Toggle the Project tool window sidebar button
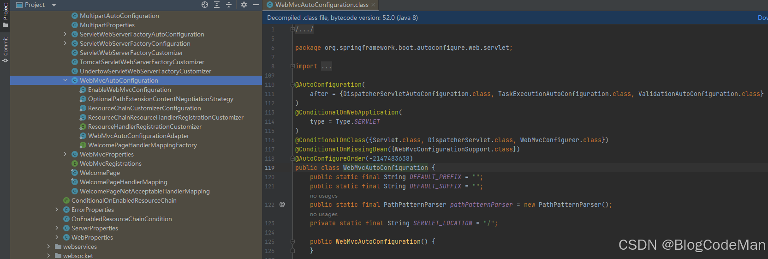 [x=5, y=14]
